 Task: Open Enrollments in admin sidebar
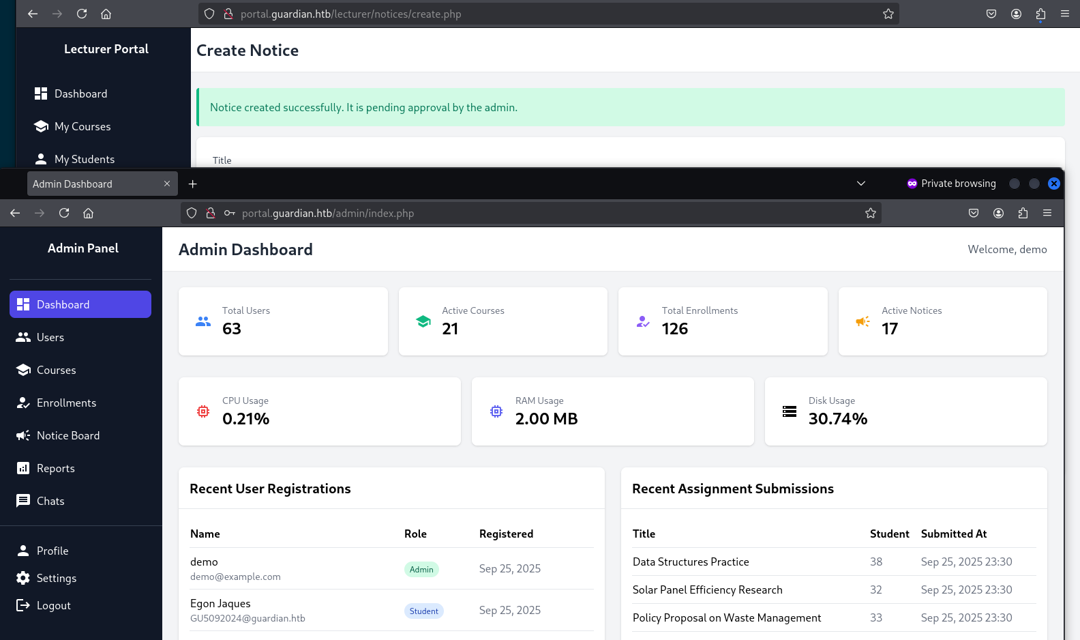click(66, 403)
